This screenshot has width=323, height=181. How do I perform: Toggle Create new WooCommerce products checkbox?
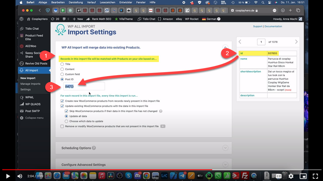[62, 101]
